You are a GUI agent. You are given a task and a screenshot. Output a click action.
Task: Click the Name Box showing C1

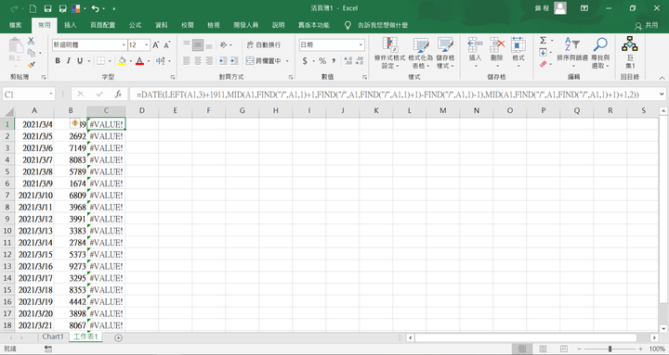28,94
